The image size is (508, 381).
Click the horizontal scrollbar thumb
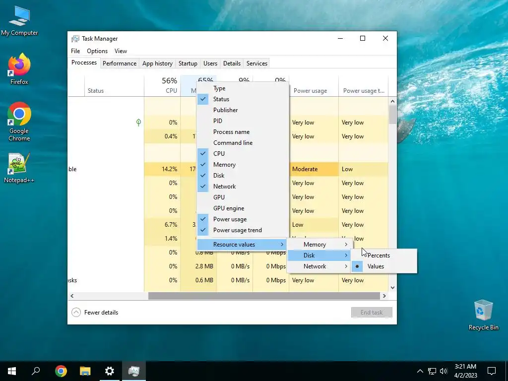click(264, 296)
